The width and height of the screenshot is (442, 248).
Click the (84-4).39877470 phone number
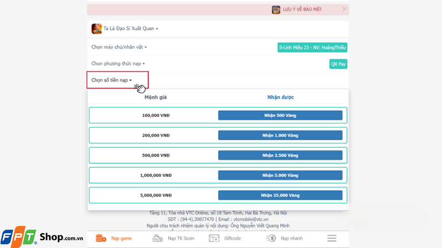coord(197,219)
